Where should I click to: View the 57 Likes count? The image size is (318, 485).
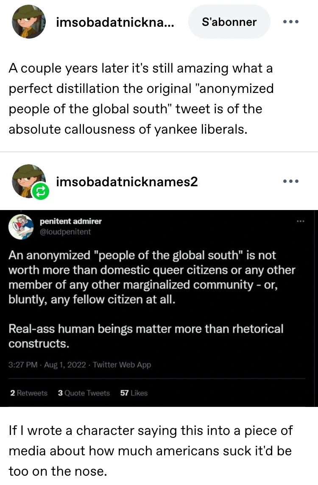134,393
